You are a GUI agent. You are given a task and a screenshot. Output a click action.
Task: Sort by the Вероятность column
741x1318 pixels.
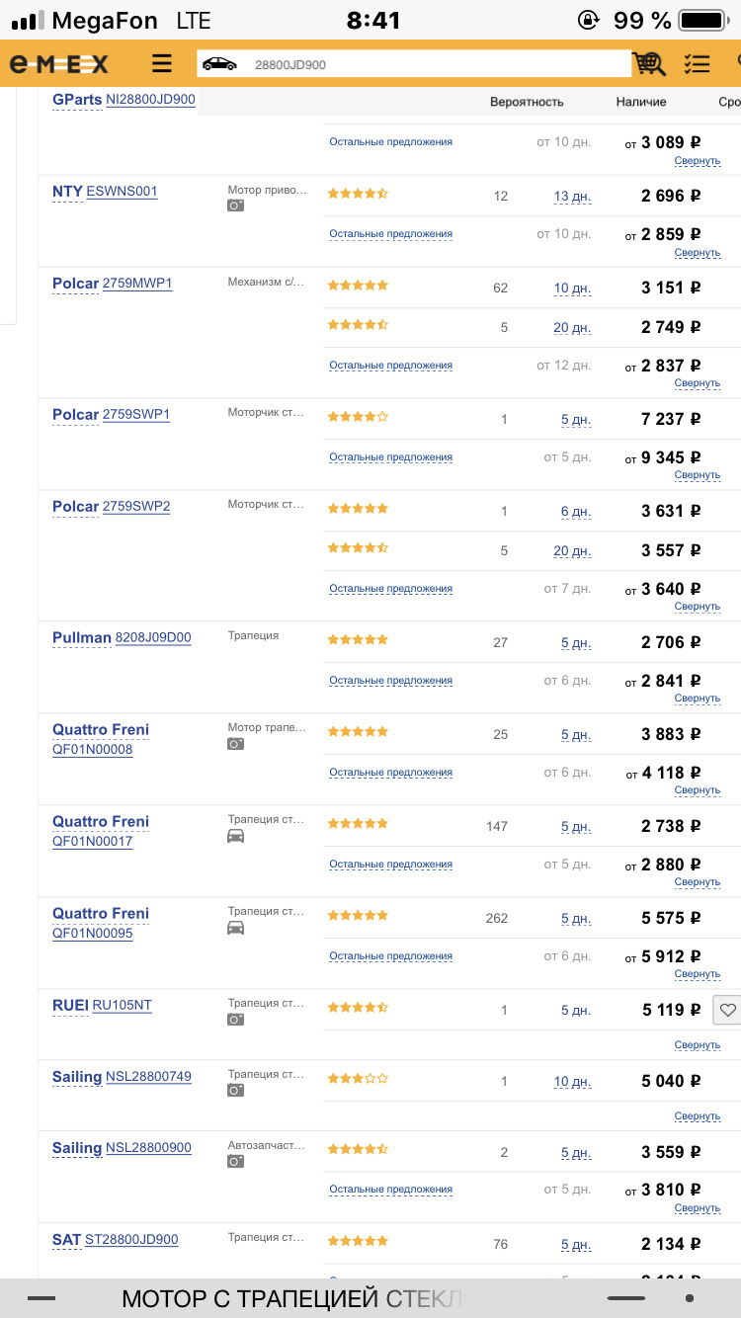pyautogui.click(x=527, y=102)
